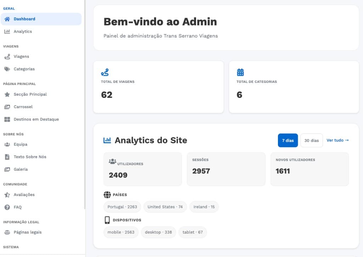Click the mobile · 2563 device chip
The width and height of the screenshot is (363, 257).
pos(121,232)
